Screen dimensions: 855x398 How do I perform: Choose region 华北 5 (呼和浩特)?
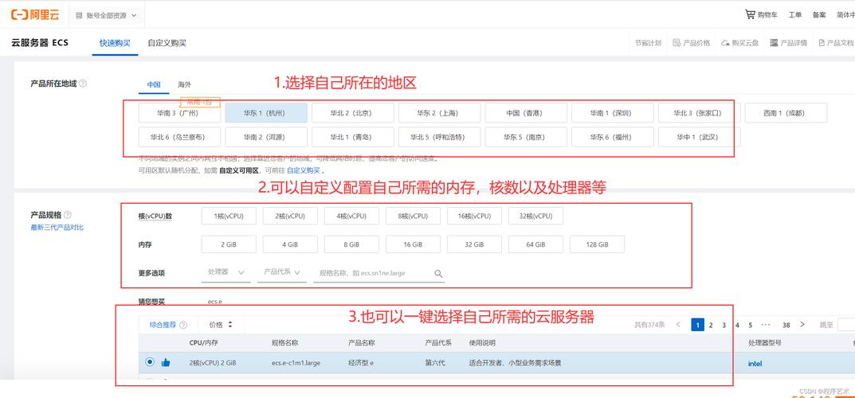coord(440,137)
